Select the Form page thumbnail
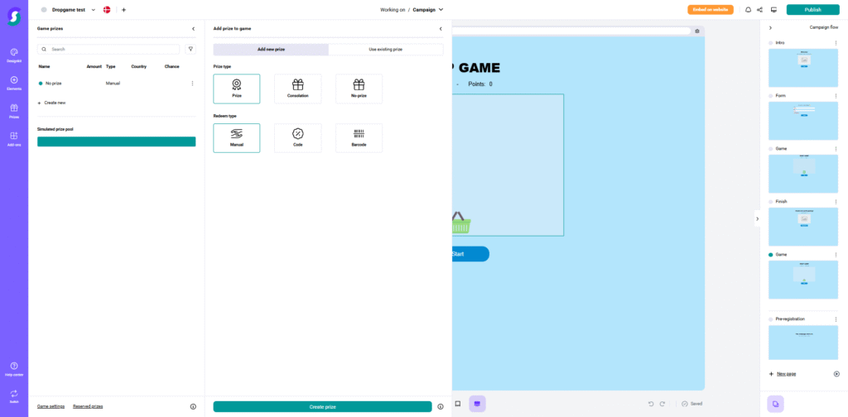The height and width of the screenshot is (417, 848). [803, 121]
